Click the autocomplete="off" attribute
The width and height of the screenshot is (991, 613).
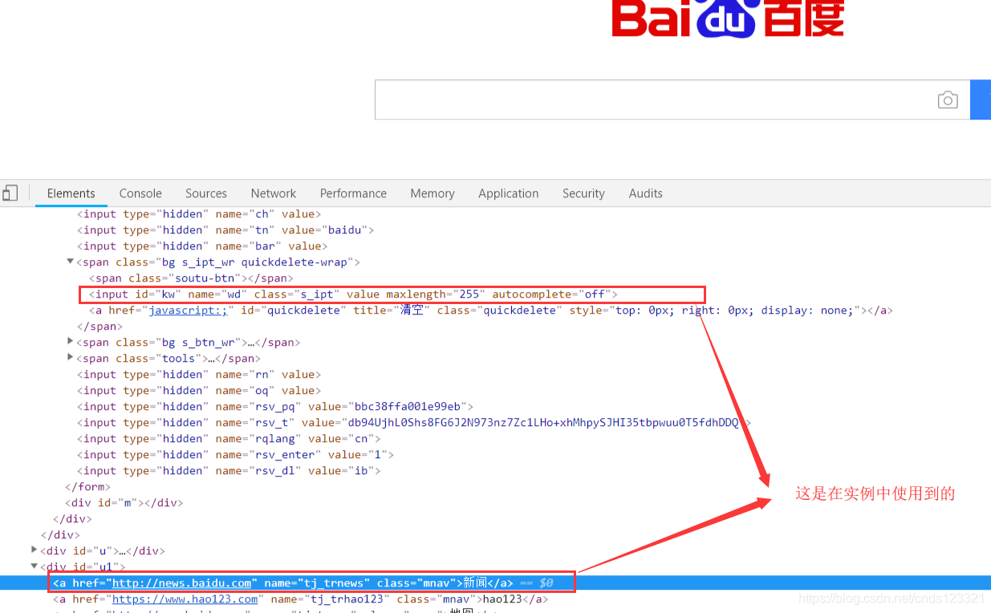coord(551,294)
